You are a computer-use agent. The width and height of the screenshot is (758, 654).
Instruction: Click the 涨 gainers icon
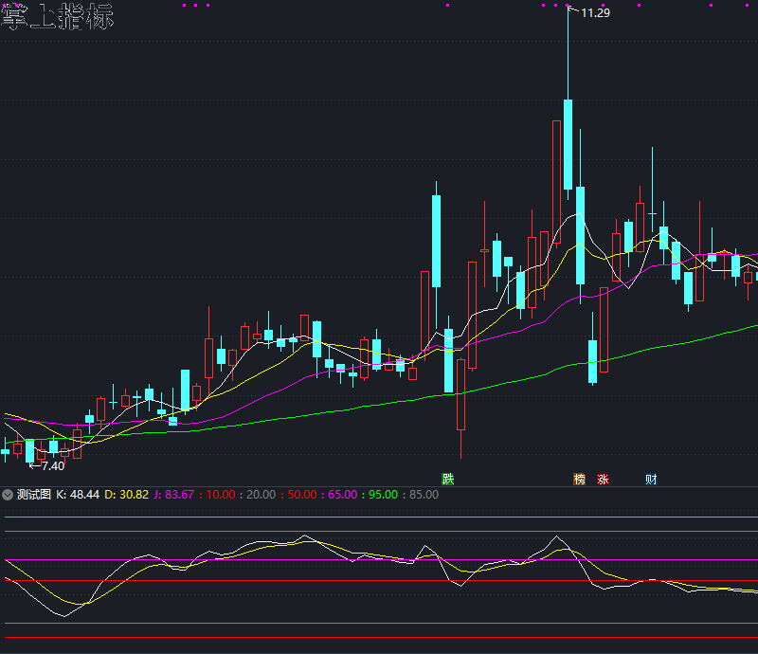(604, 479)
